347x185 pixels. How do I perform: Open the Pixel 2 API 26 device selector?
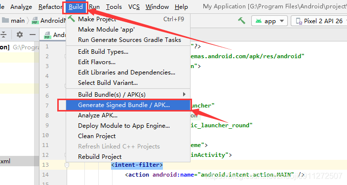[319, 21]
